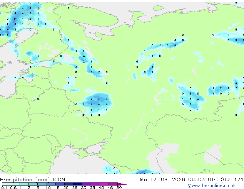
Task: Select the 40–45 mm magenta legend swatch
Action: [104, 184]
